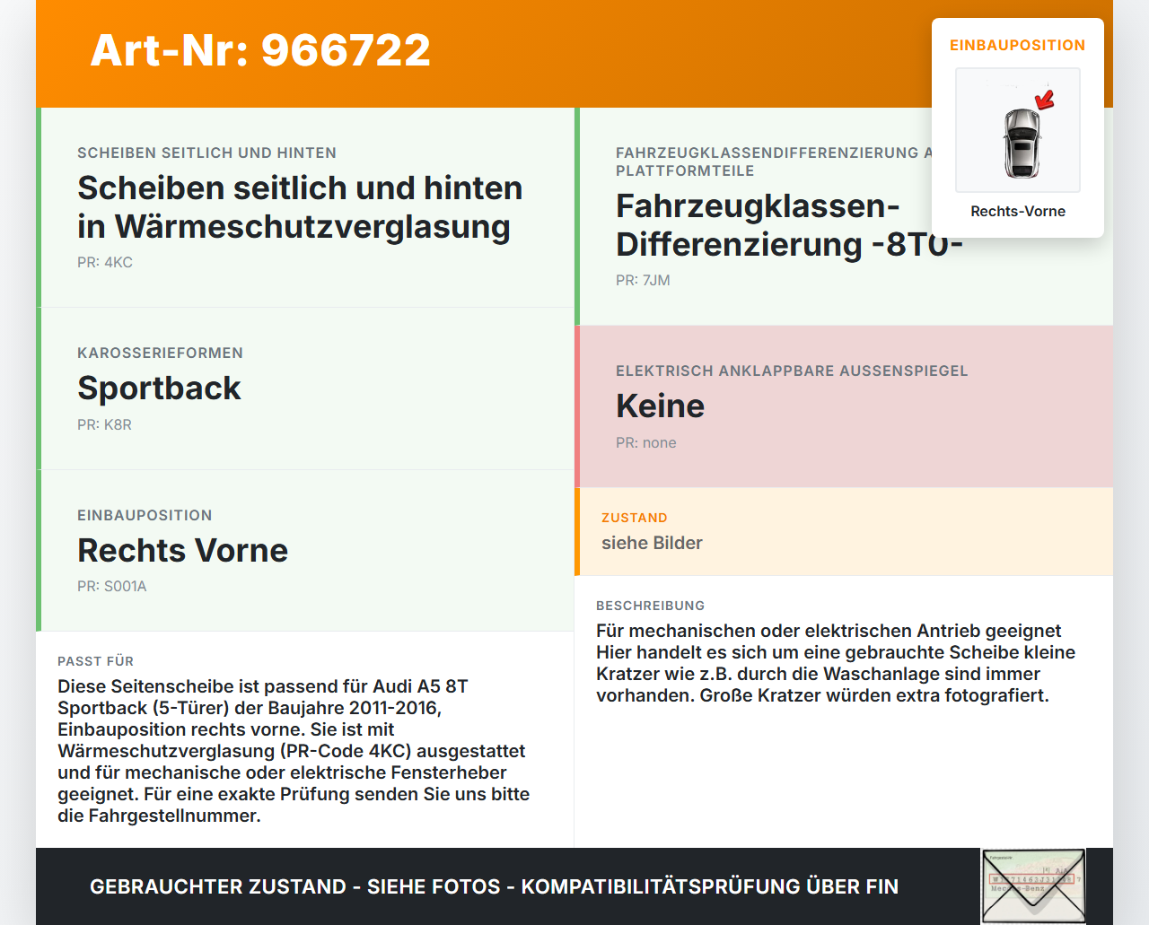Click the Art-Nr: 966722 title
This screenshot has height=925, width=1149.
click(x=259, y=50)
